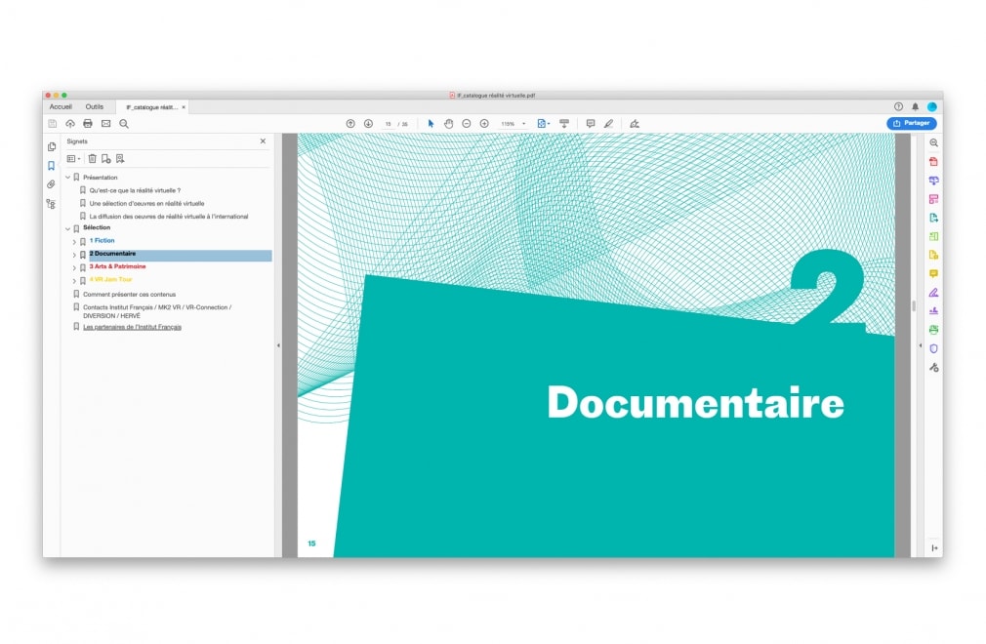Viewport: 986px width, 644px height.
Task: Collapse the right tools pane arrow
Action: pos(919,345)
